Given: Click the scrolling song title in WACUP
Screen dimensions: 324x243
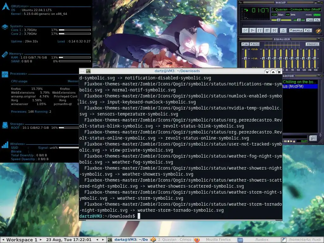Looking at the screenshot, I should pyautogui.click(x=296, y=9).
